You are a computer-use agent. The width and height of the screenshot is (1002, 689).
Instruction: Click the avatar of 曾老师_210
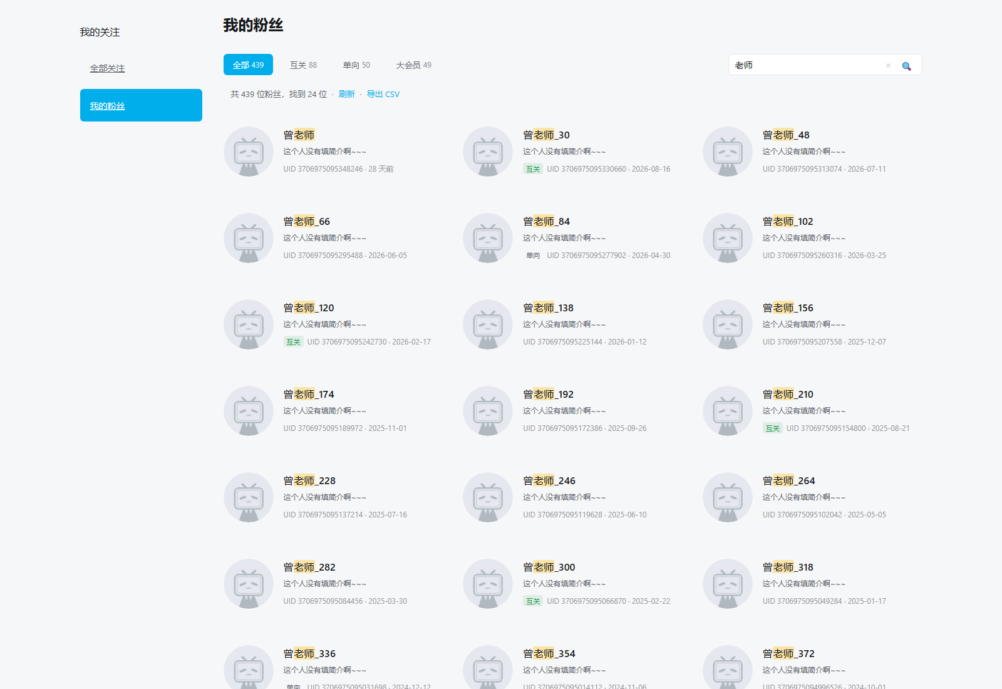(728, 411)
